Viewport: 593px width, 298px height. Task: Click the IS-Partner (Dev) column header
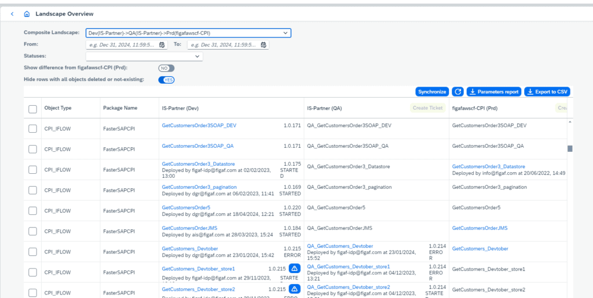pos(181,108)
